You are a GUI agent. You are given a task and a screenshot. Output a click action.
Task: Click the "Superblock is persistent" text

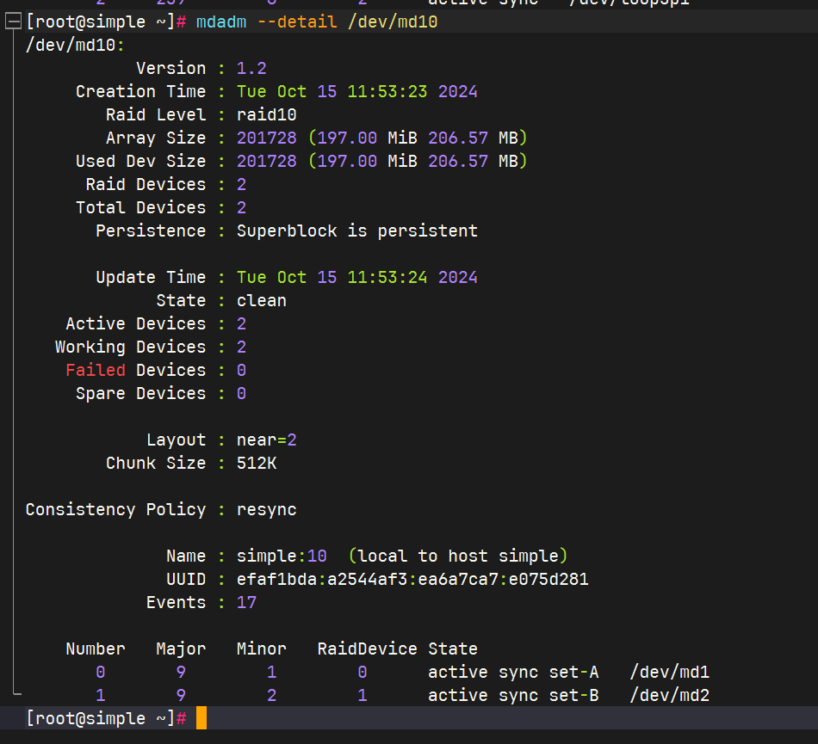[x=357, y=231]
